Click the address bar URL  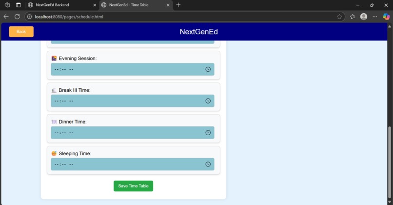tap(69, 17)
